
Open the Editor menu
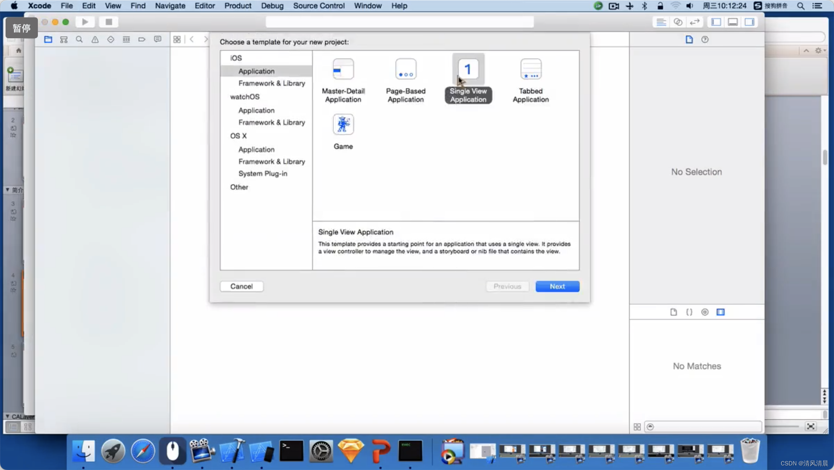pyautogui.click(x=205, y=6)
